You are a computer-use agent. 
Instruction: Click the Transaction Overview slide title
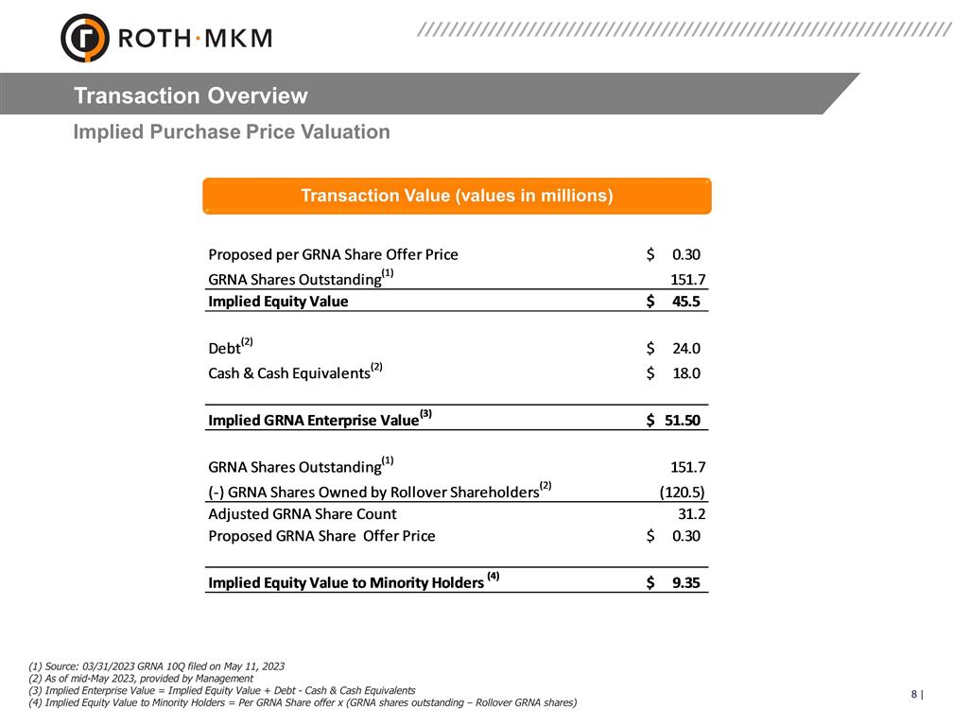191,95
